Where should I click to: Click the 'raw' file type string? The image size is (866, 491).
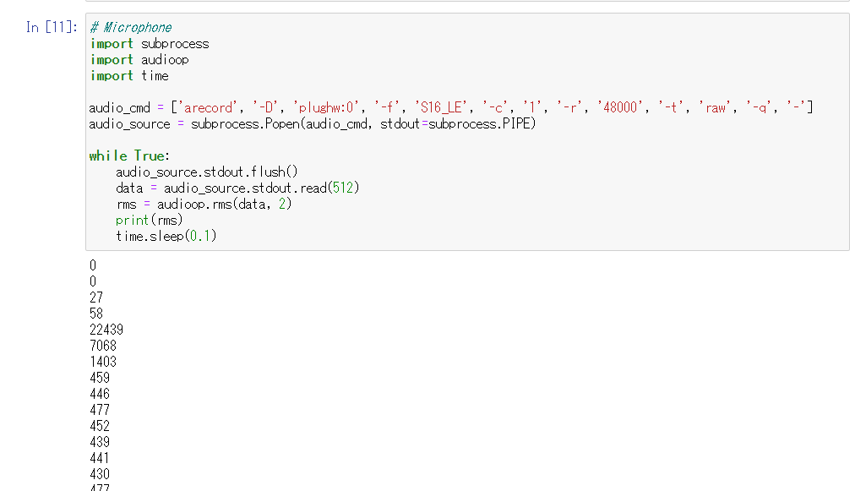tap(716, 107)
